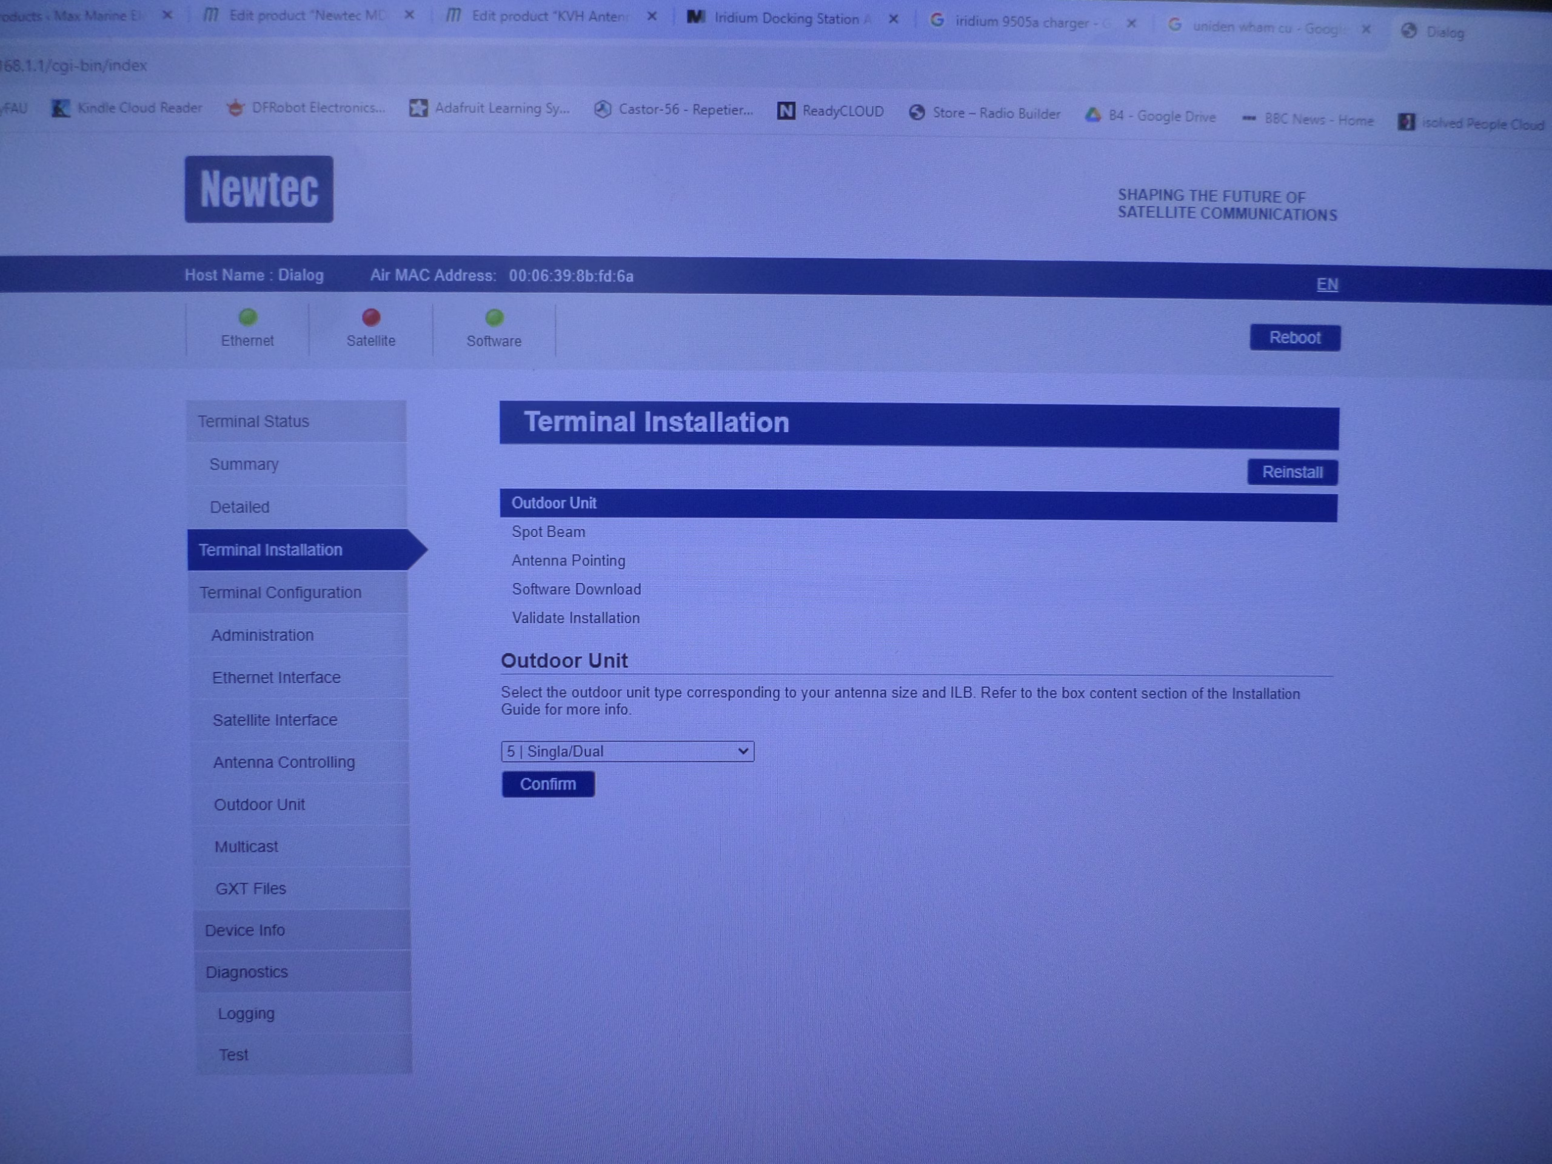Screen dimensions: 1552x1164
Task: Click the red Satellite status indicator
Action: click(x=371, y=318)
